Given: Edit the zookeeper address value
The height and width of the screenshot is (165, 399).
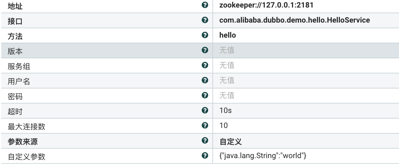Looking at the screenshot, I should [x=266, y=5].
